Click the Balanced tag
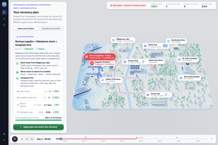This screenshot has height=145, width=218. tap(28, 49)
